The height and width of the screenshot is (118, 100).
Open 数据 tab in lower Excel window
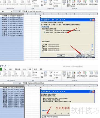[x=30, y=69]
